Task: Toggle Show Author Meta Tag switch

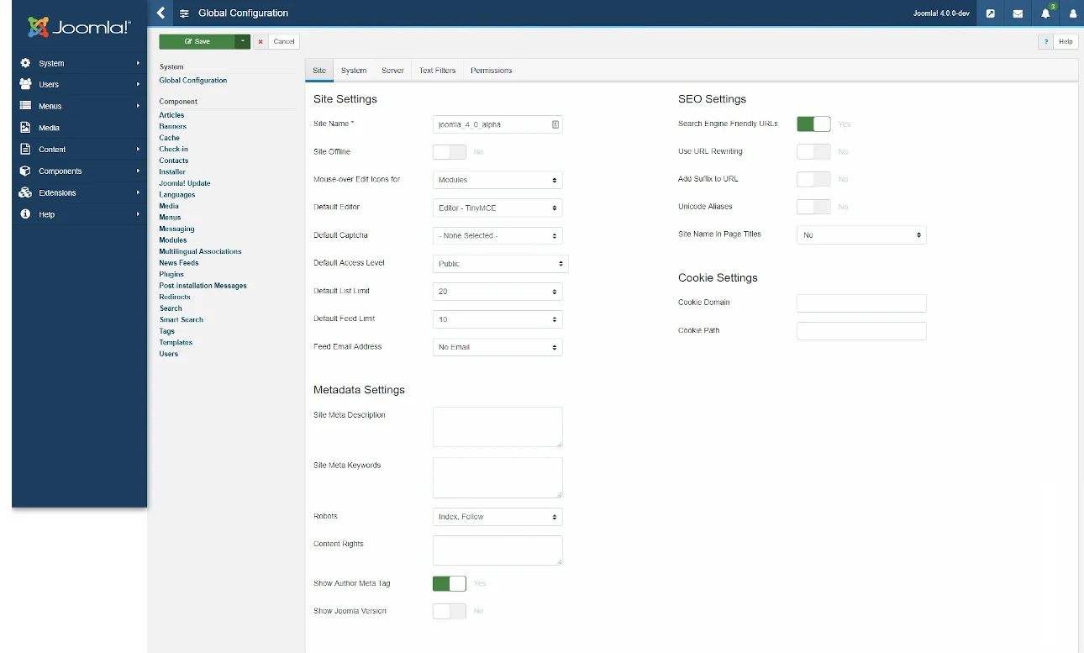Action: click(x=449, y=583)
